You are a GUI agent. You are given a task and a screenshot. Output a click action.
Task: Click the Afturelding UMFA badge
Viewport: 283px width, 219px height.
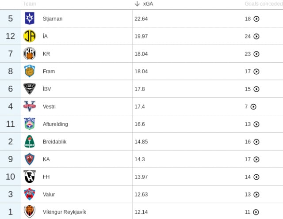tap(30, 124)
